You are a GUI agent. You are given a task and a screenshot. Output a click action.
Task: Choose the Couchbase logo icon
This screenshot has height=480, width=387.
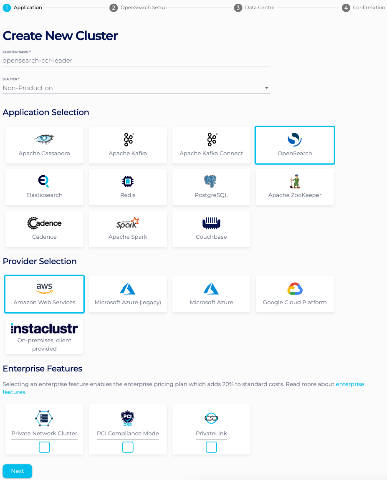coord(211,223)
